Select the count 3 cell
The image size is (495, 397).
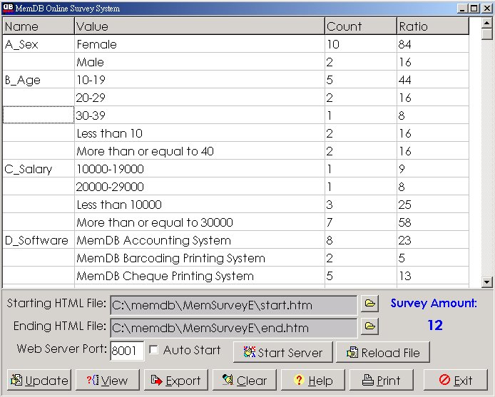tap(361, 205)
